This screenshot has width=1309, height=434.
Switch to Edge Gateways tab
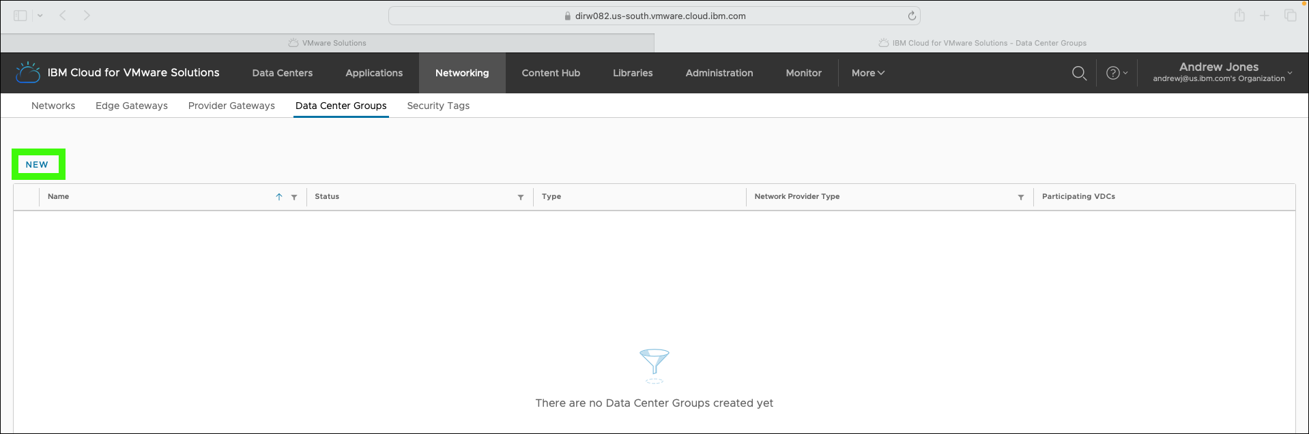click(132, 106)
